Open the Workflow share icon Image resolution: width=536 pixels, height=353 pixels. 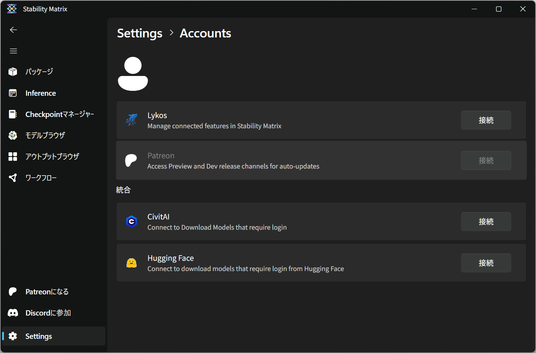tap(13, 178)
